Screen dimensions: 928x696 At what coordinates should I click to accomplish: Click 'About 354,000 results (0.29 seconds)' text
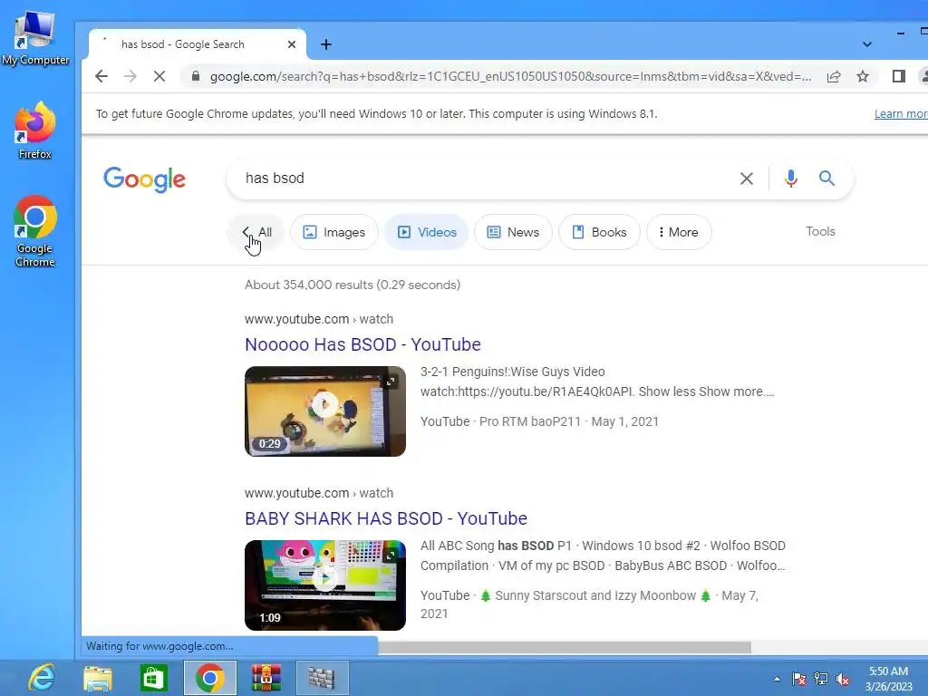[x=353, y=285]
